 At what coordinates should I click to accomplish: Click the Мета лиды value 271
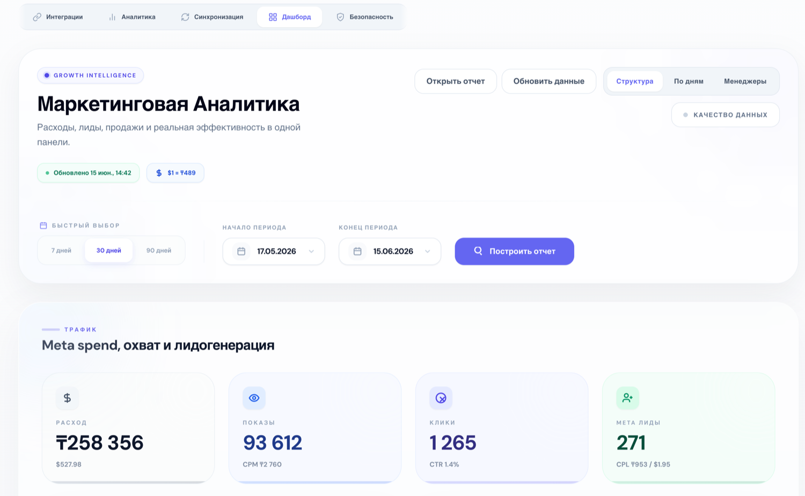pos(631,443)
